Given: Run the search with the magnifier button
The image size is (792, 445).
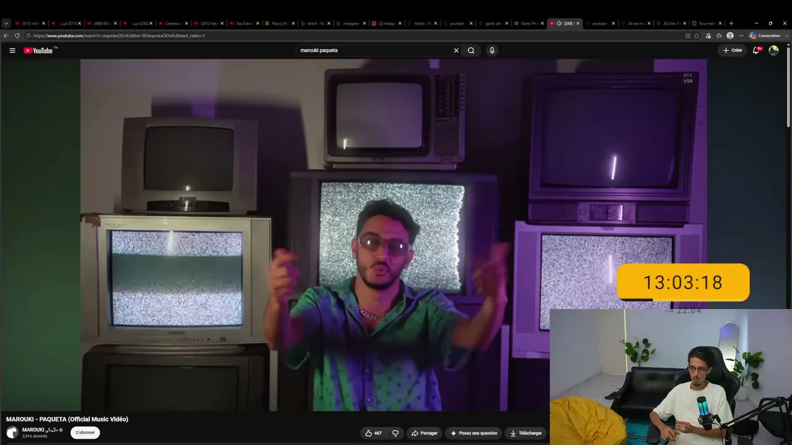Looking at the screenshot, I should [x=471, y=51].
